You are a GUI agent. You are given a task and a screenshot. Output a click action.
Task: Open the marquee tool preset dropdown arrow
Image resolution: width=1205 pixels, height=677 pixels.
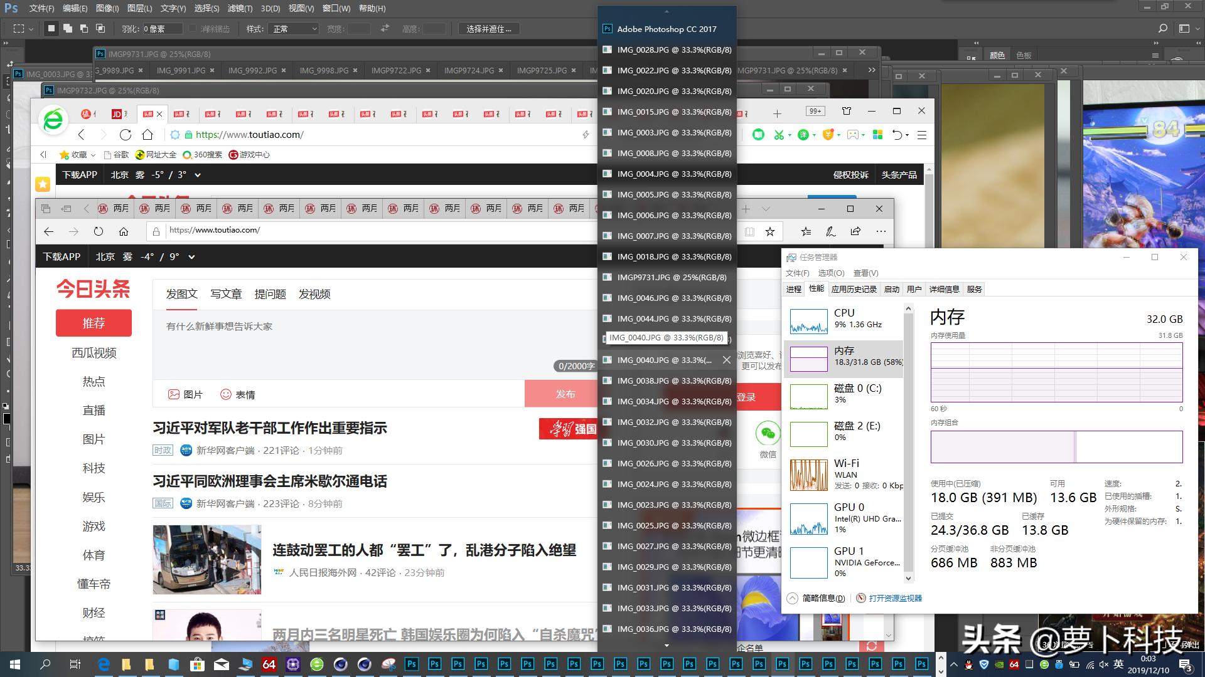[x=30, y=28]
